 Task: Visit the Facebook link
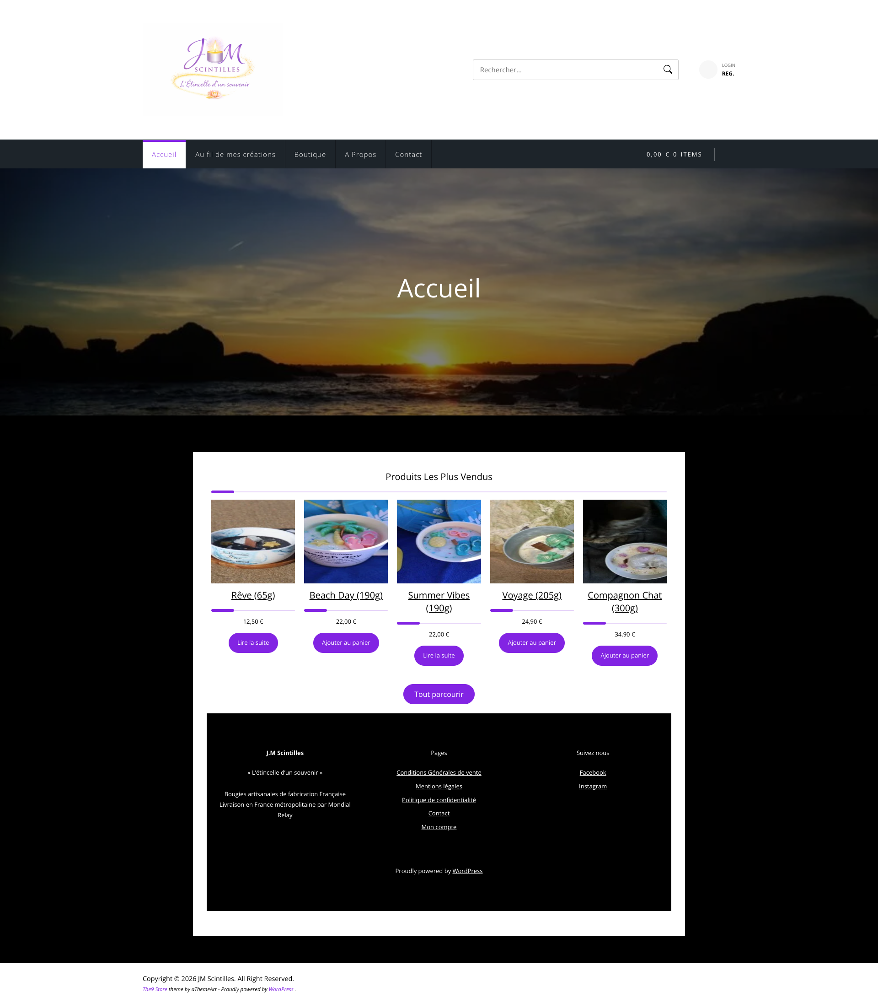pyautogui.click(x=592, y=772)
